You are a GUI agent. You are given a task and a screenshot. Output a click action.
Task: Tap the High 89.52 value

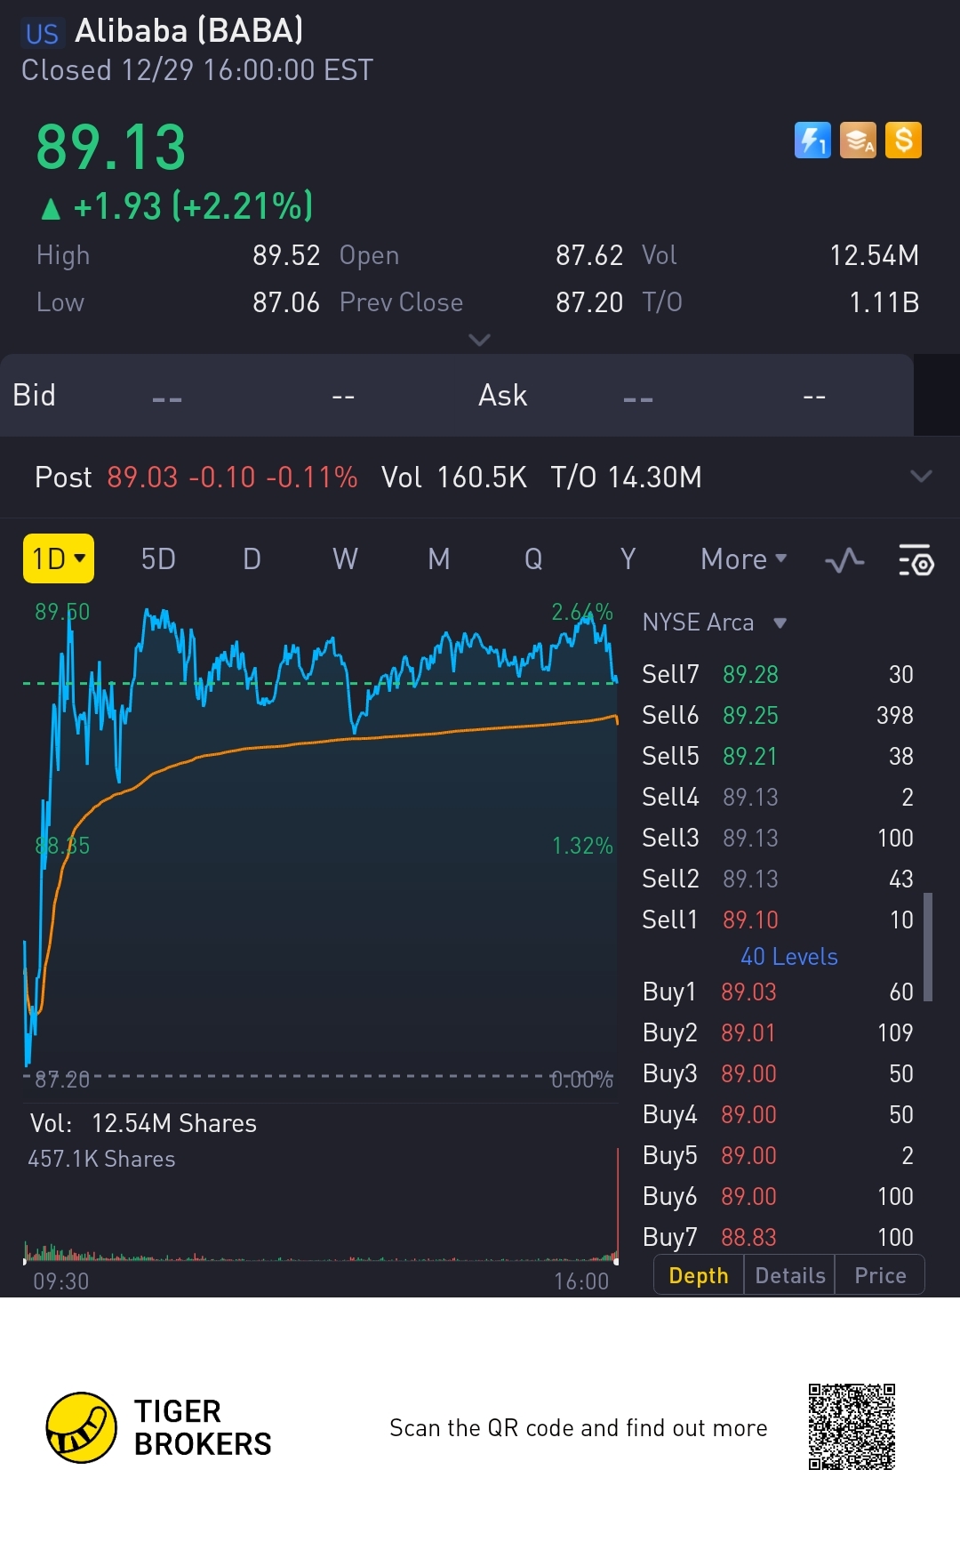tap(285, 255)
